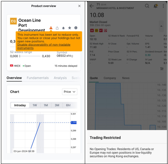Image resolution: width=168 pixels, height=164 pixels.
Task: Select the 6M chart range
Action: 68,105
